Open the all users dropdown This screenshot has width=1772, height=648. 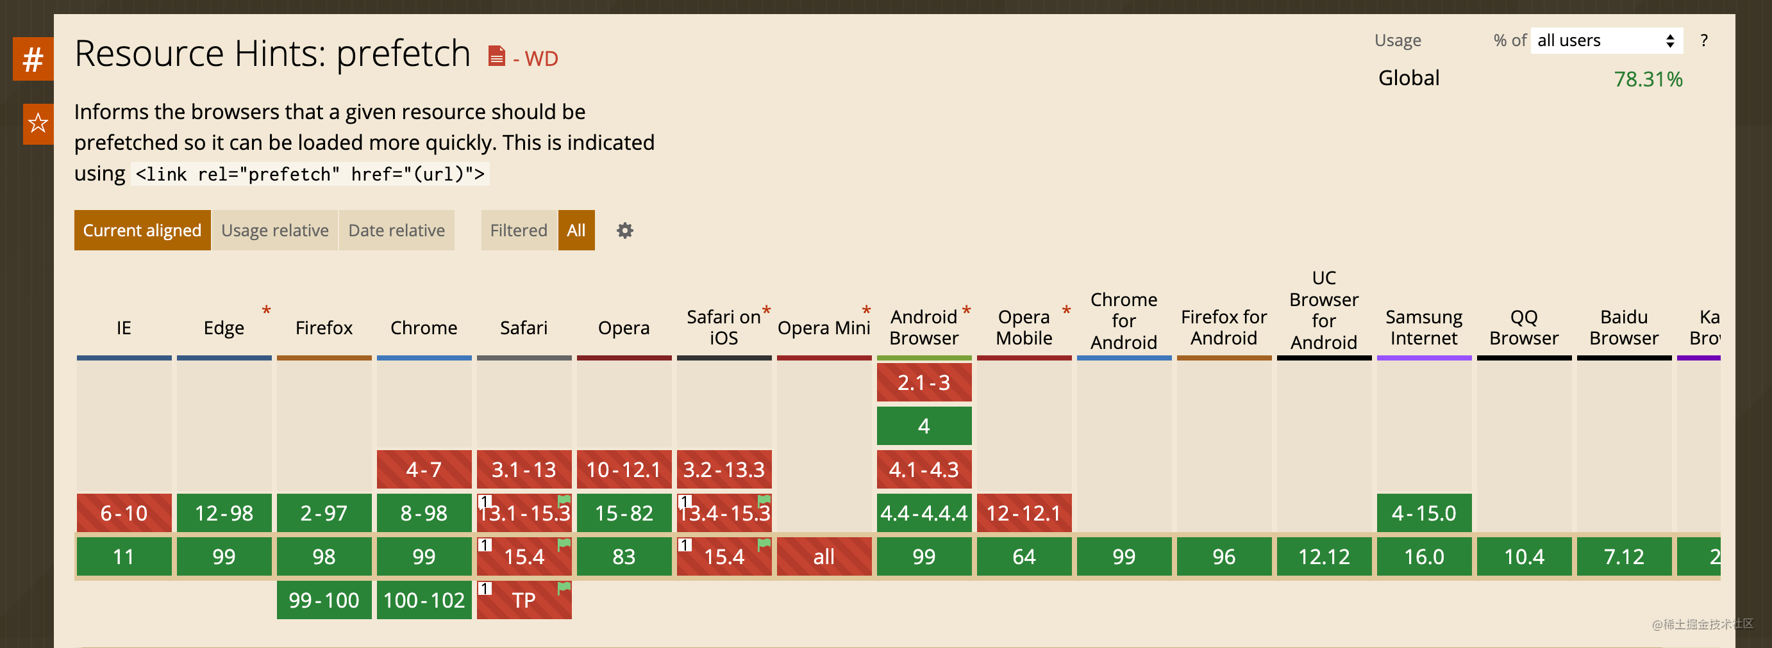pyautogui.click(x=1605, y=40)
